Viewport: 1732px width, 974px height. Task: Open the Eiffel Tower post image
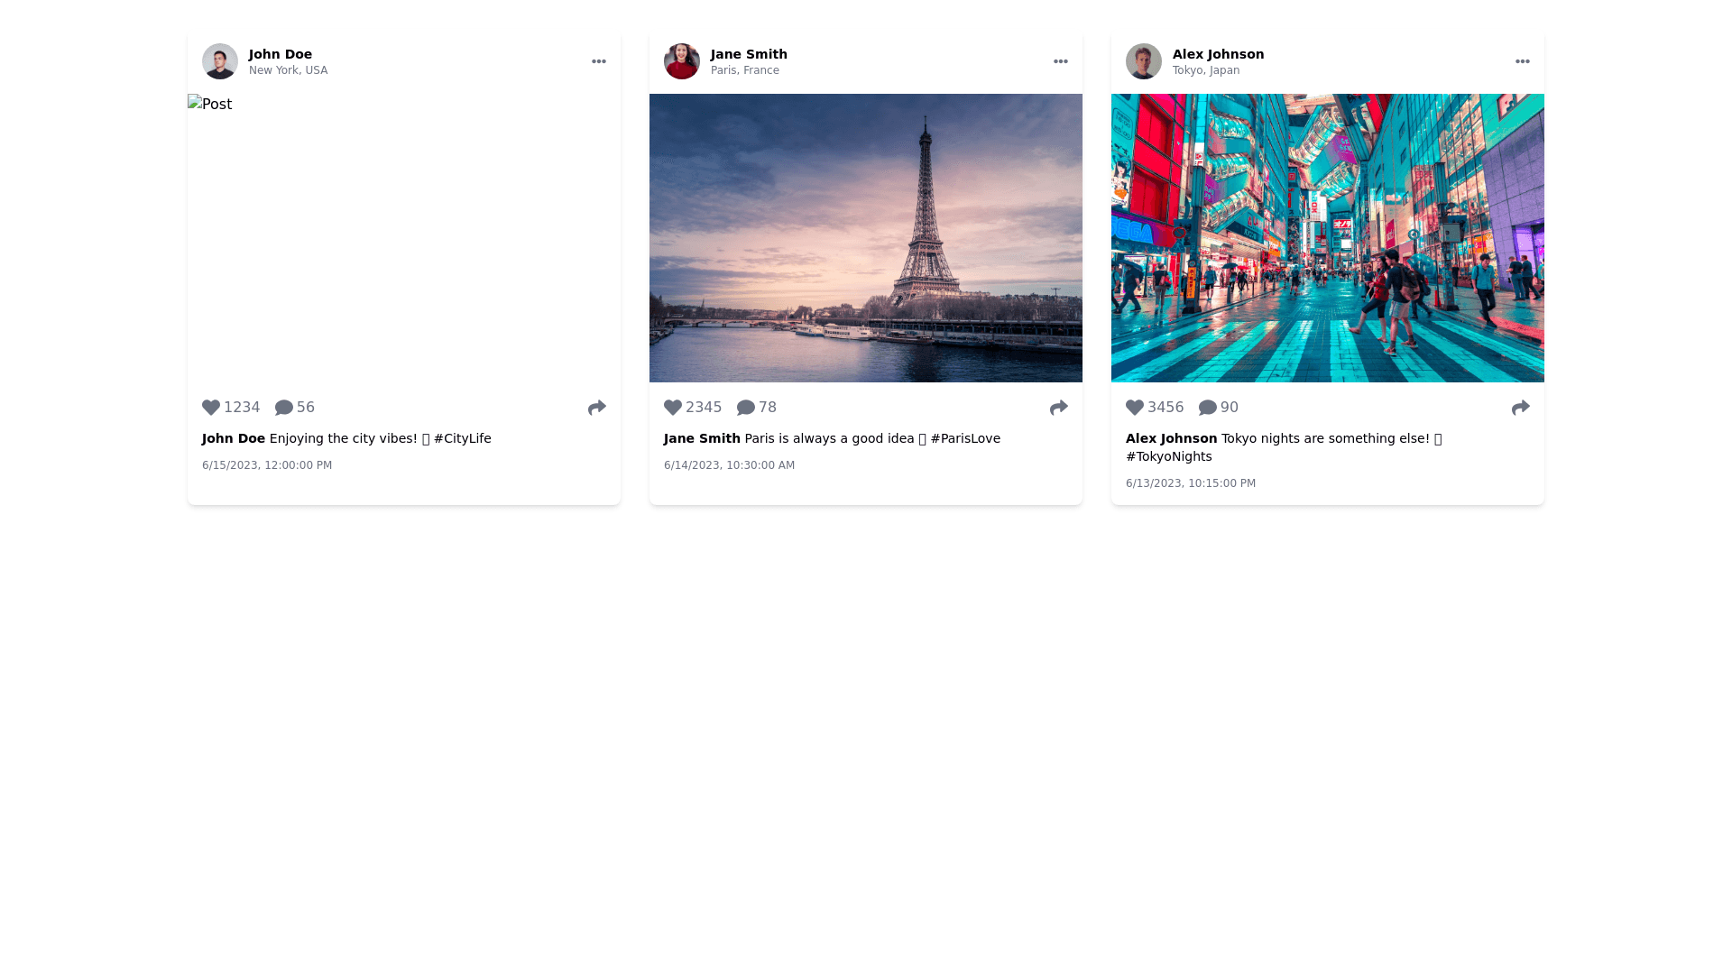click(x=866, y=238)
